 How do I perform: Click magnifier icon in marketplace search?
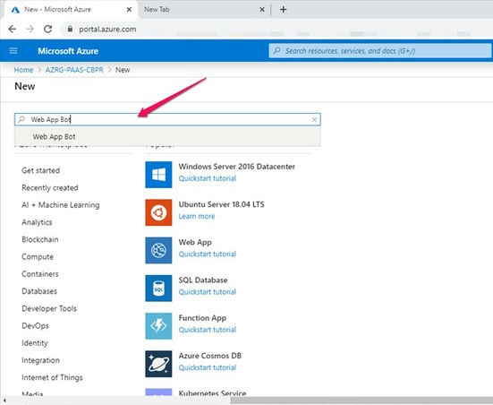(x=21, y=119)
